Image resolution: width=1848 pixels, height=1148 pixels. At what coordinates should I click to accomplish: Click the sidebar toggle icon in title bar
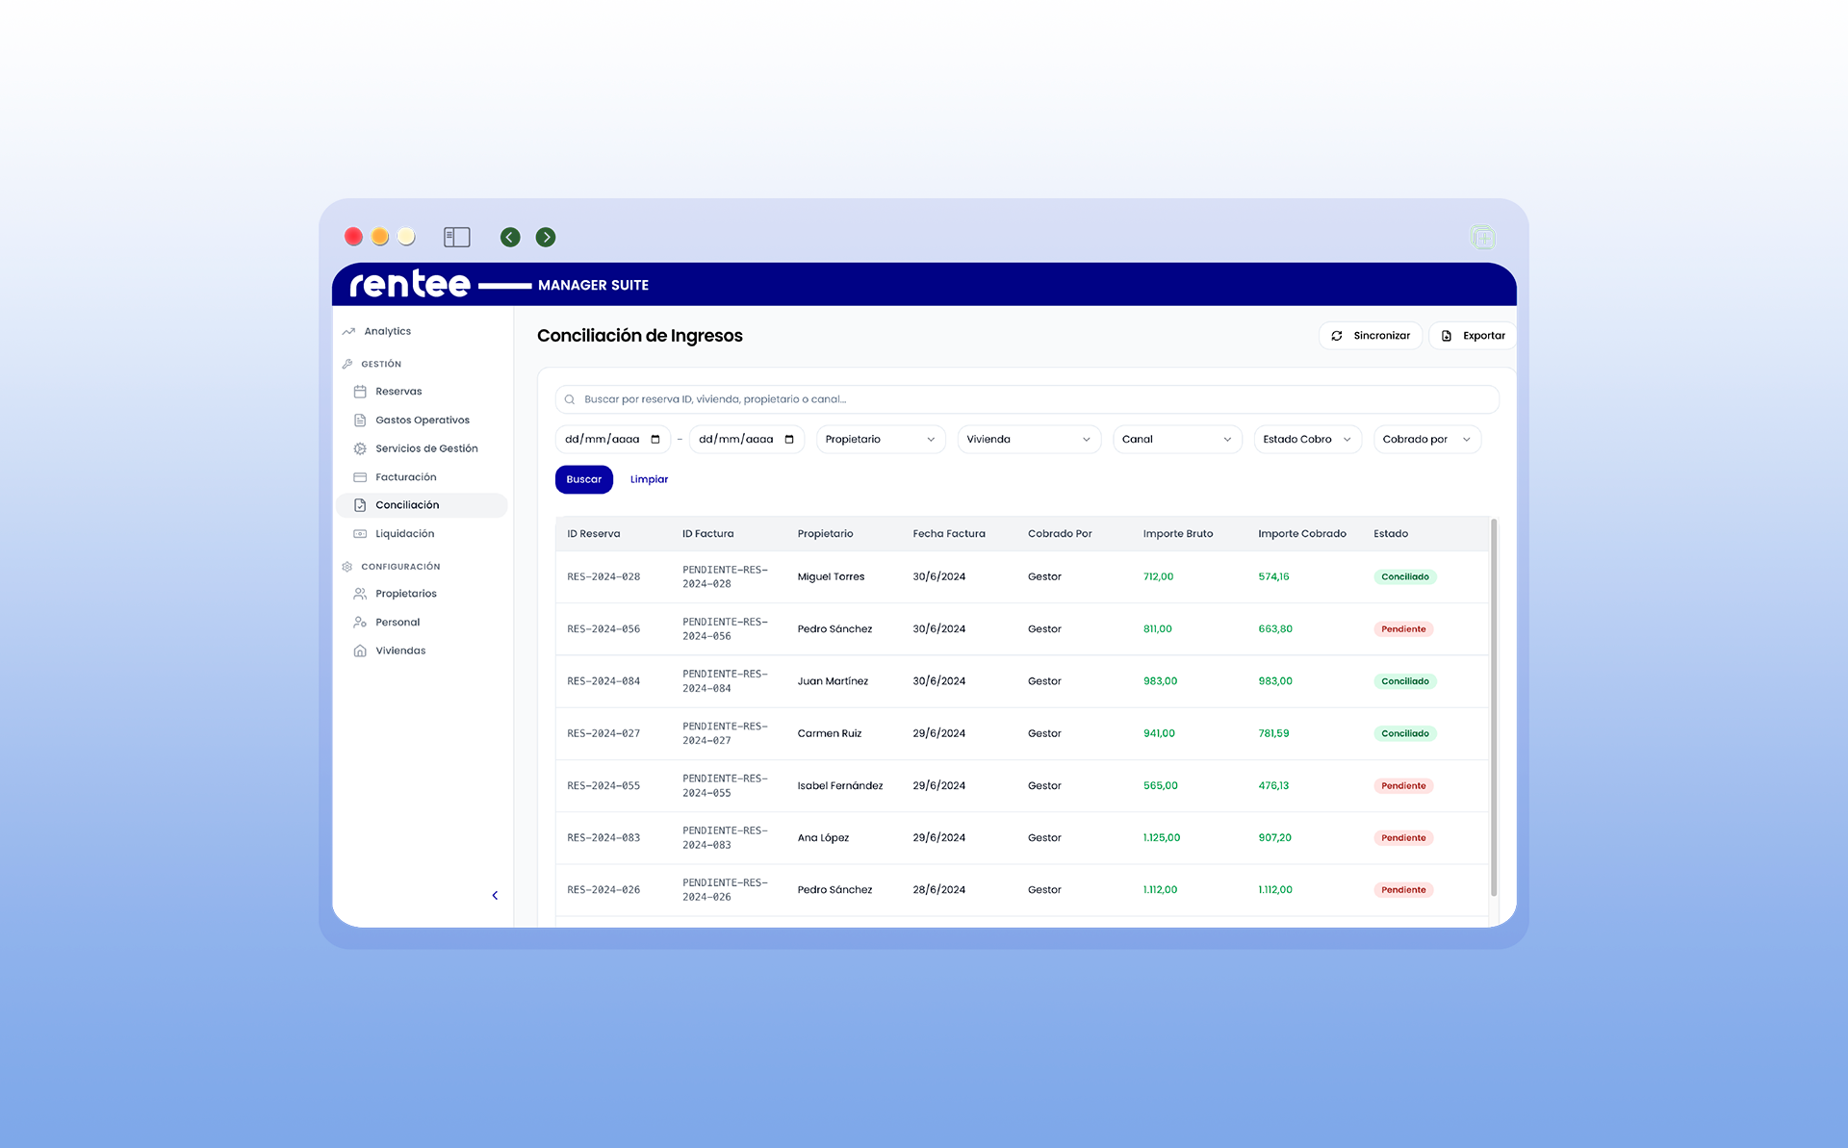[x=456, y=237]
